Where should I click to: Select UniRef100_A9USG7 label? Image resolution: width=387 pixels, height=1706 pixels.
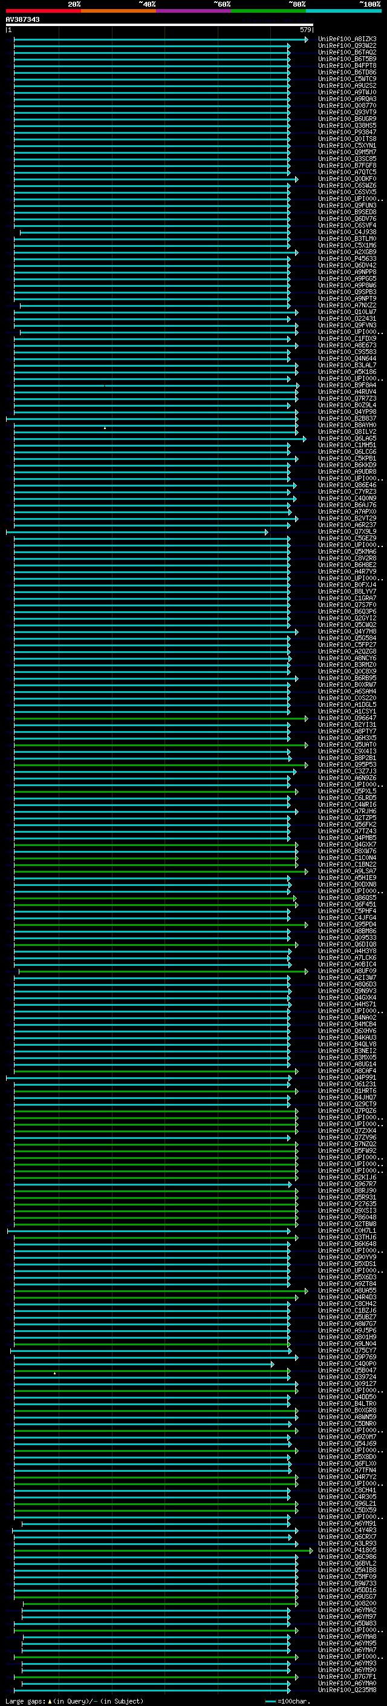click(x=347, y=1596)
